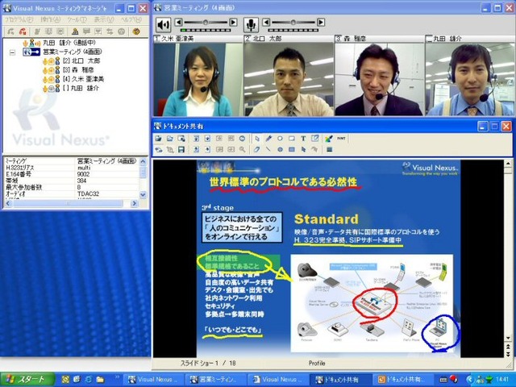Select the marker pen drawing tool
Screen dimensions: 516x387
click(x=268, y=139)
